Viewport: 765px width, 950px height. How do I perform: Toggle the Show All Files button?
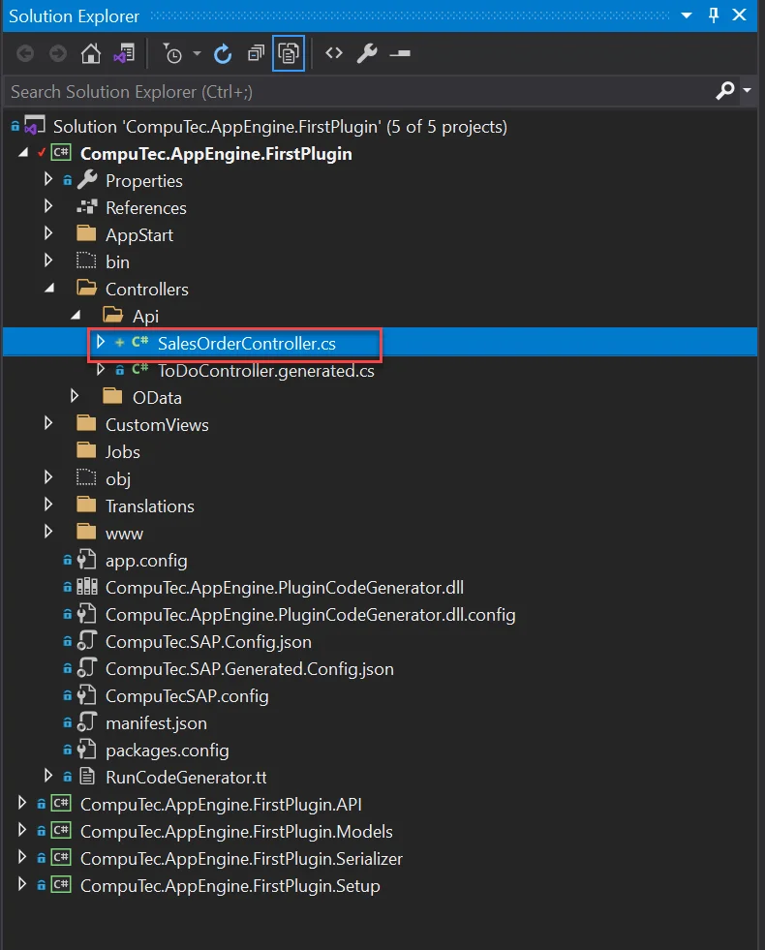point(289,54)
